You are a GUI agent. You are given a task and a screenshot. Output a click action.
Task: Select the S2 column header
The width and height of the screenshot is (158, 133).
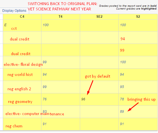coord(138,17)
